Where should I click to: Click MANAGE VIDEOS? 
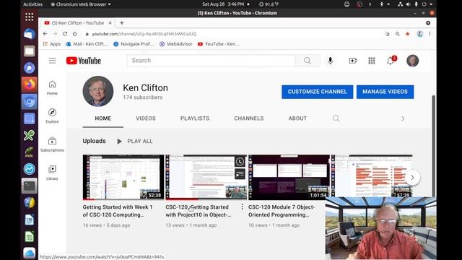[x=385, y=92]
